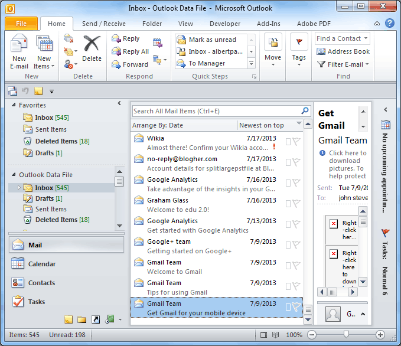Open the More respond actions dropdown
Image resolution: width=401 pixels, height=346 pixels.
[159, 60]
